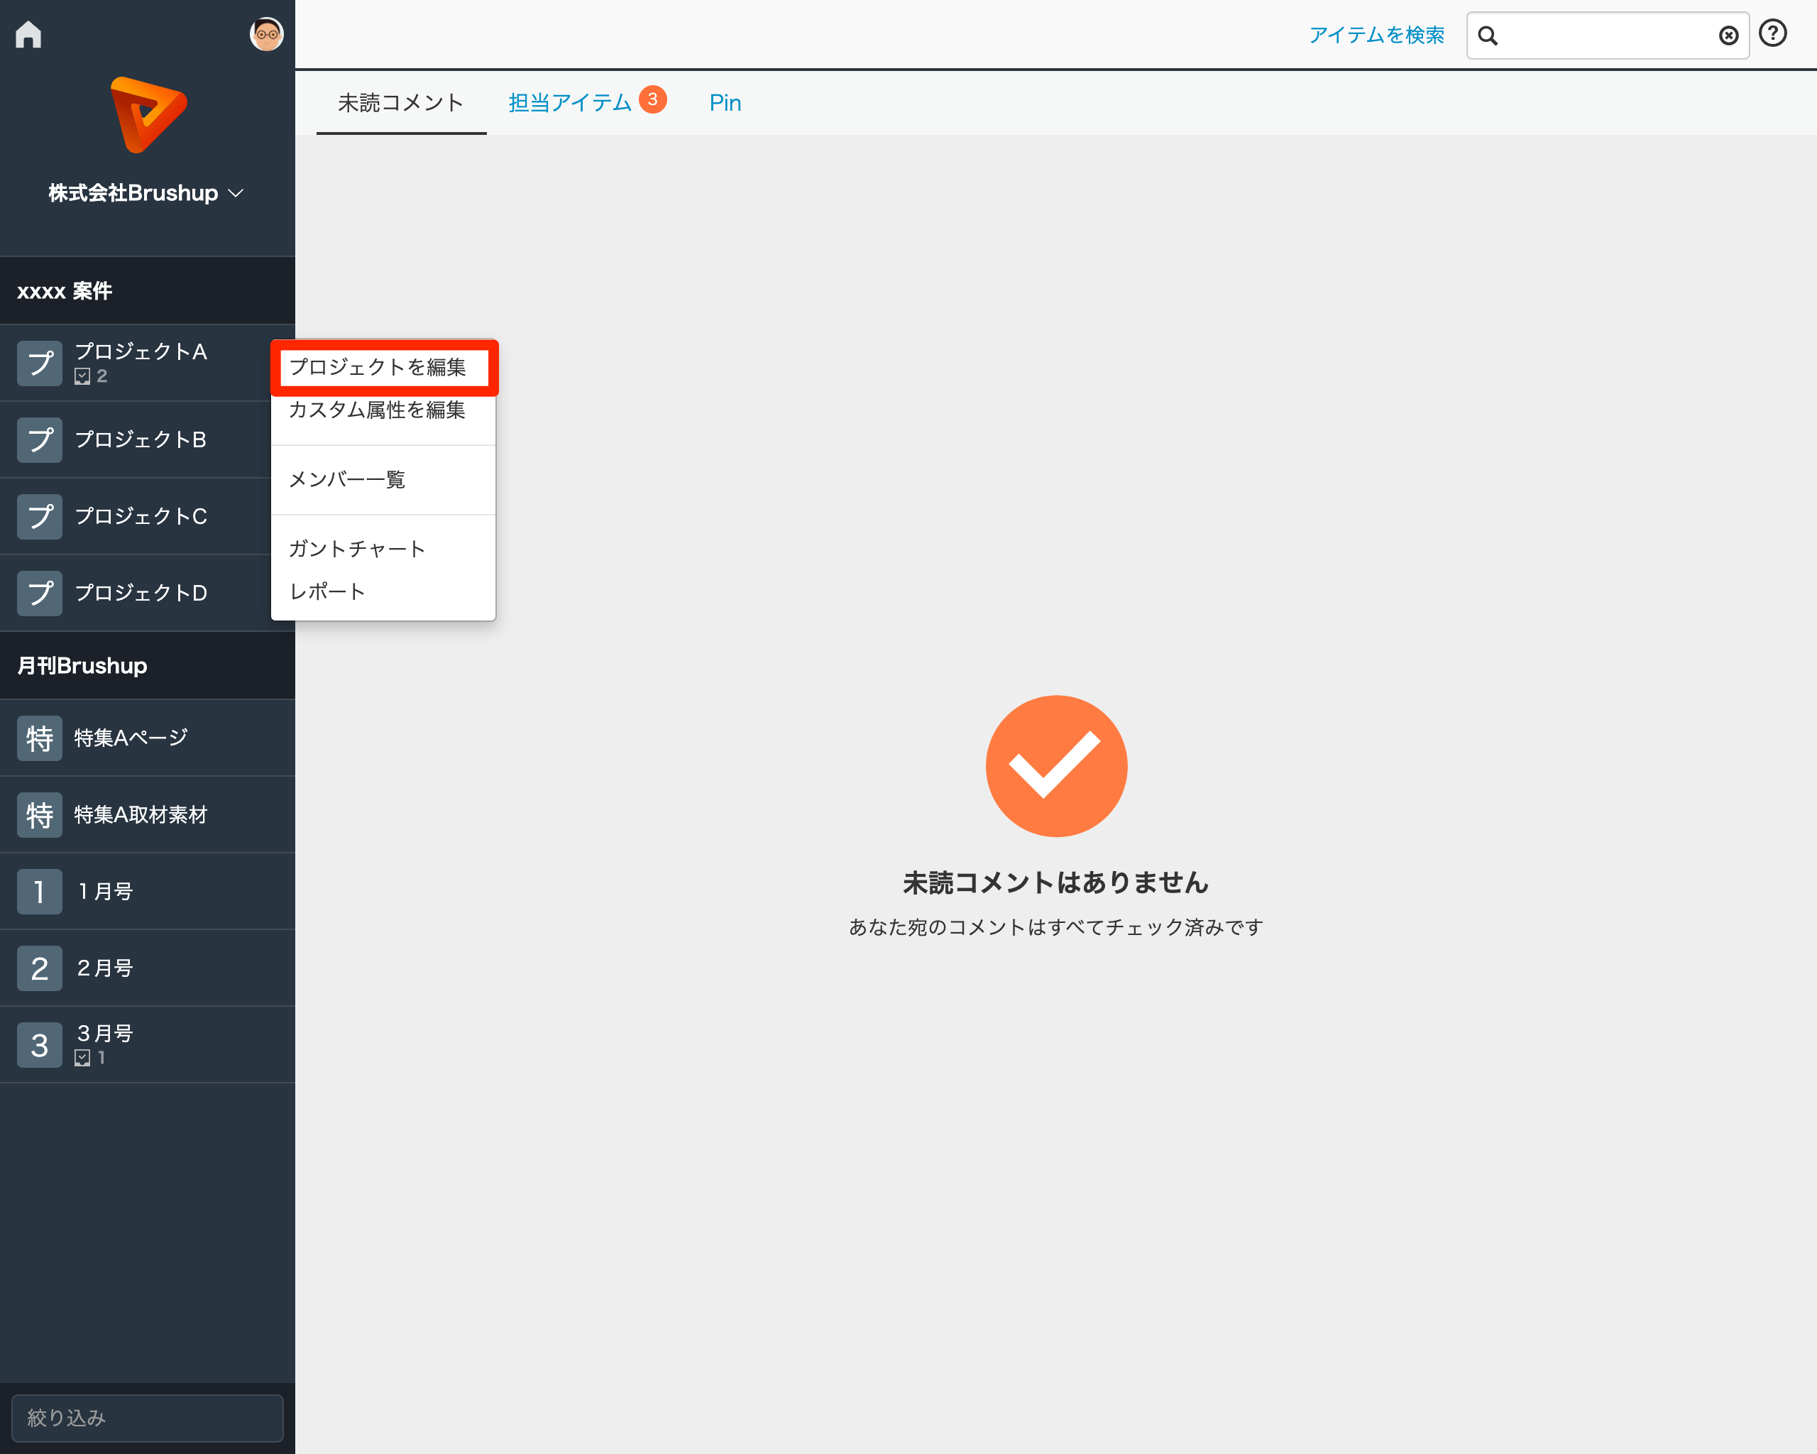Click the プロジェクトB square icon
Screen dimensions: 1817x1454
click(40, 440)
